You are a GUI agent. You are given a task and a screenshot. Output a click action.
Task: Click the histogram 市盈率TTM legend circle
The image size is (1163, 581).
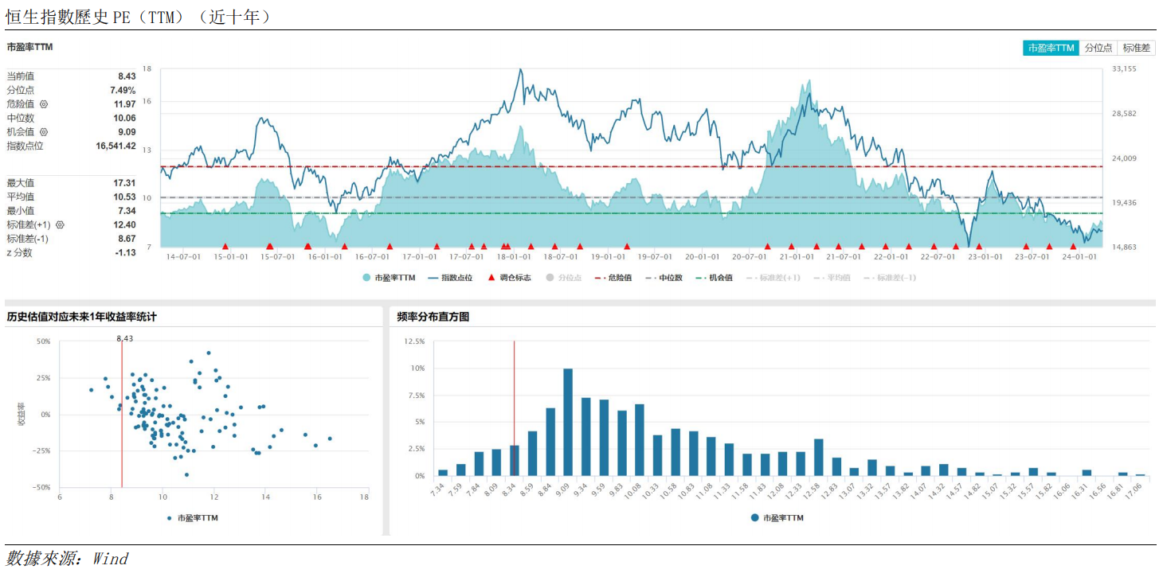coord(754,517)
